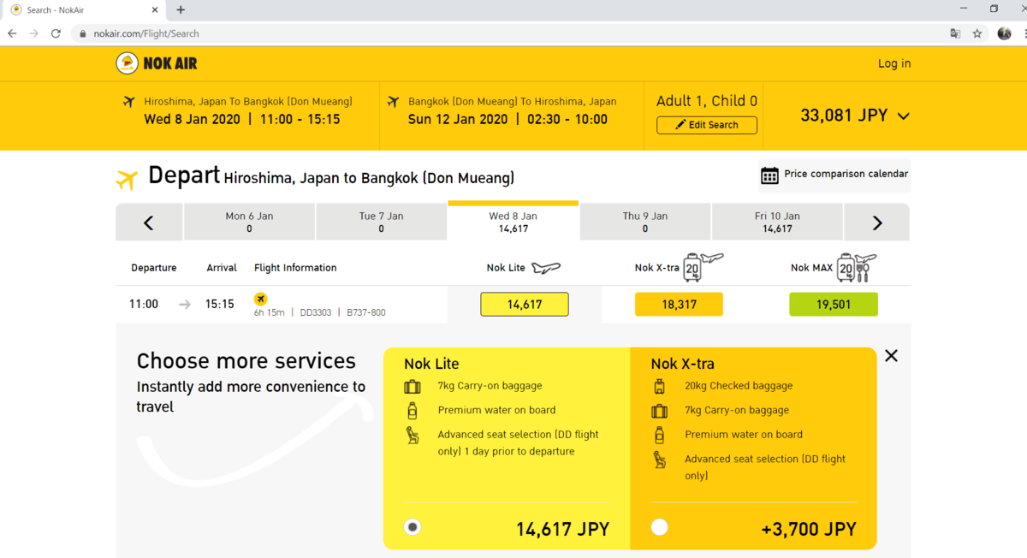This screenshot has height=558, width=1027.
Task: Click the Flight Information column header
Action: coord(295,268)
